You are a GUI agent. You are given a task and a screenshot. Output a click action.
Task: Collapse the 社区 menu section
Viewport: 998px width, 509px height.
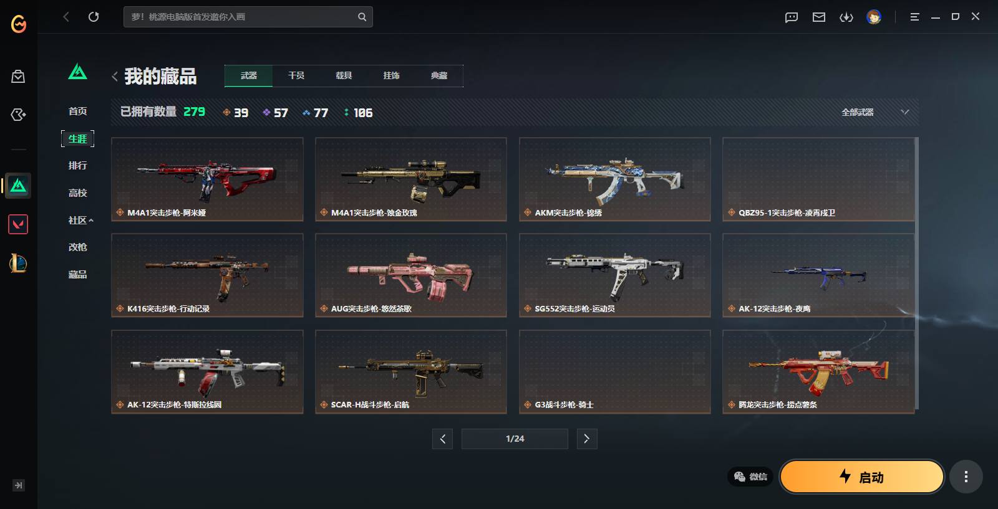[81, 220]
